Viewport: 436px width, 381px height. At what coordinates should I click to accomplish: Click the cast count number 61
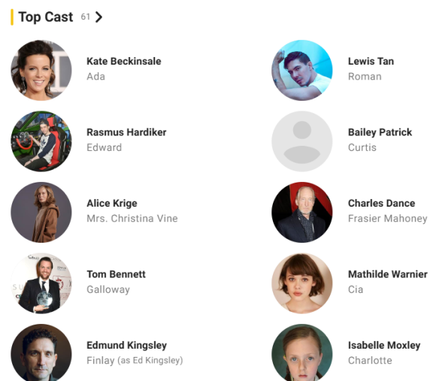click(x=86, y=17)
